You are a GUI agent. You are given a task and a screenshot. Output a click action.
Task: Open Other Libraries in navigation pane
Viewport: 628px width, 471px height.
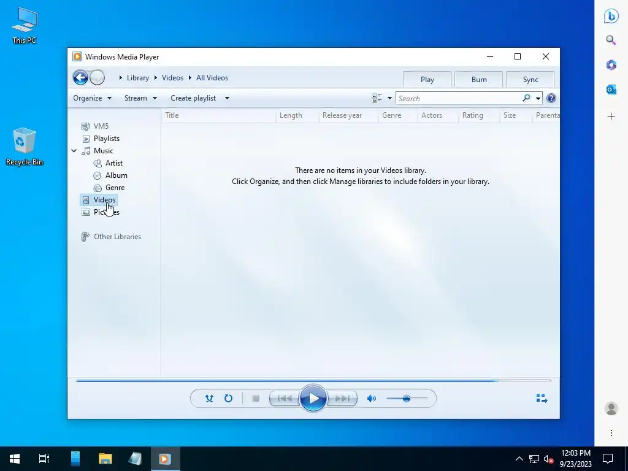[117, 237]
